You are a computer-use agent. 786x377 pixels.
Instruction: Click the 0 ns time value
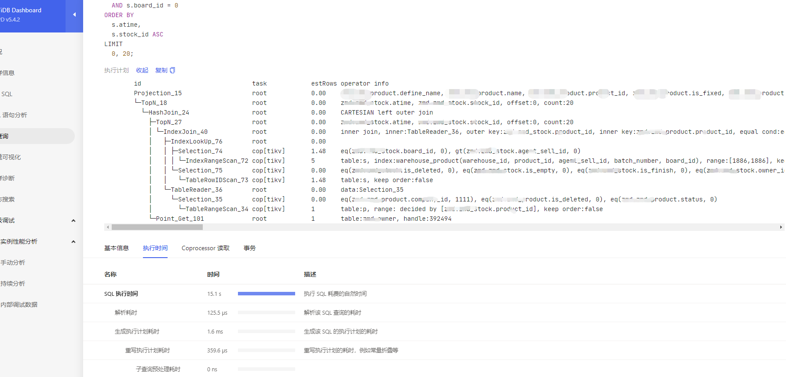coord(212,369)
